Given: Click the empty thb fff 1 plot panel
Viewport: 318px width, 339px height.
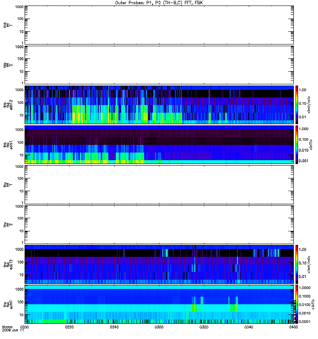Looking at the screenshot, I should coord(159,25).
